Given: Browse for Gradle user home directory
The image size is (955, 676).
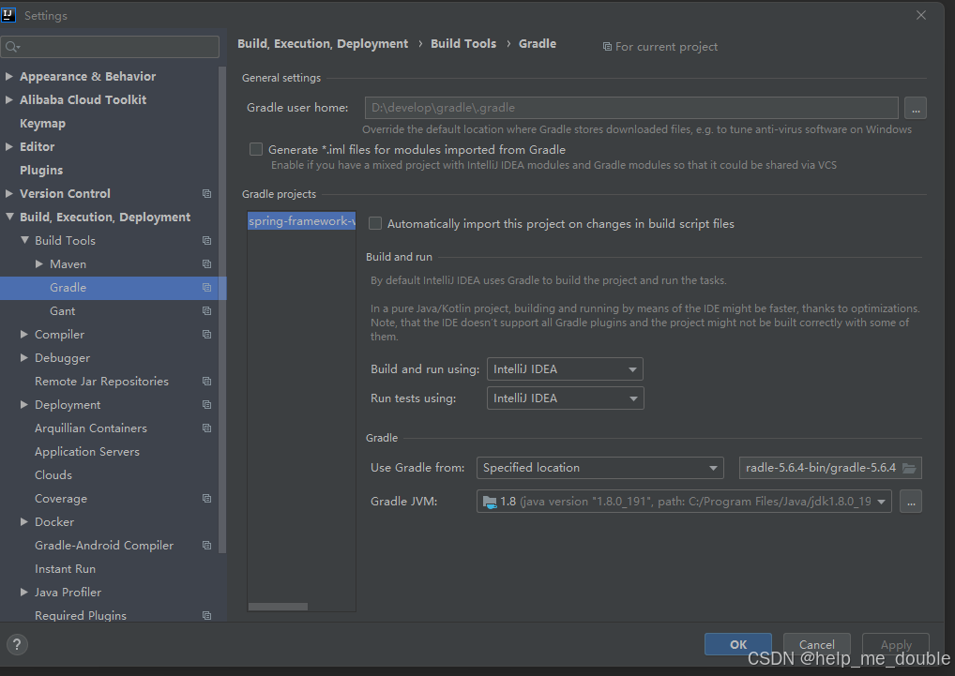Looking at the screenshot, I should [916, 108].
